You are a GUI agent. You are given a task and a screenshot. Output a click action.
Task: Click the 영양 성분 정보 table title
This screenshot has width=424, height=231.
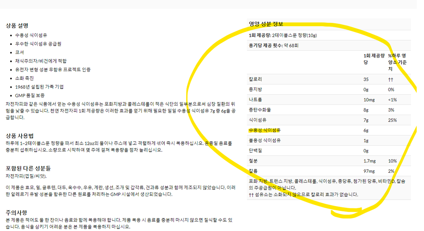click(266, 24)
